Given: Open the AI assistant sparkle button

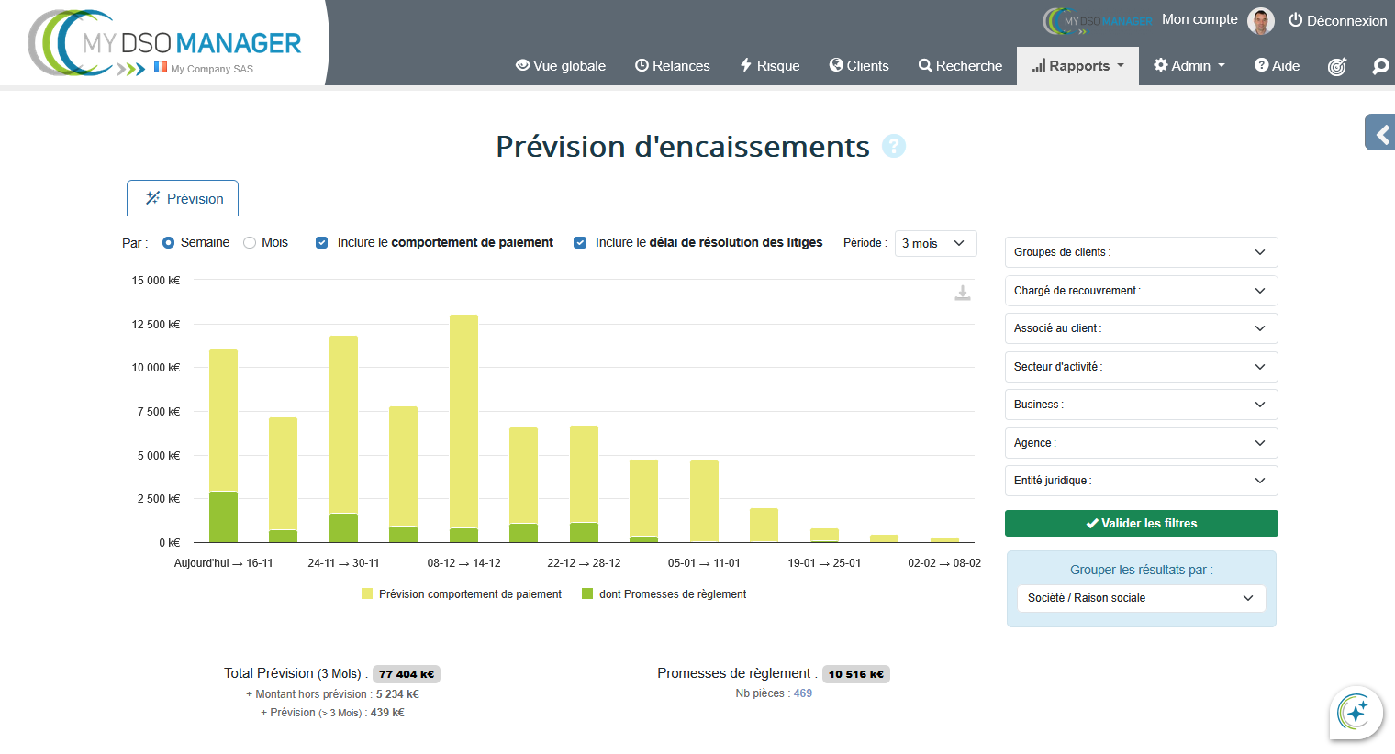Looking at the screenshot, I should coord(1356,713).
